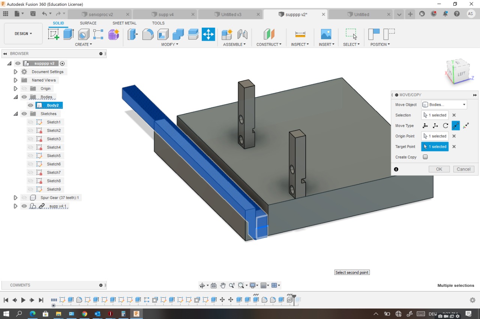The width and height of the screenshot is (480, 319).
Task: Open the Measure tool icon
Action: (300, 34)
